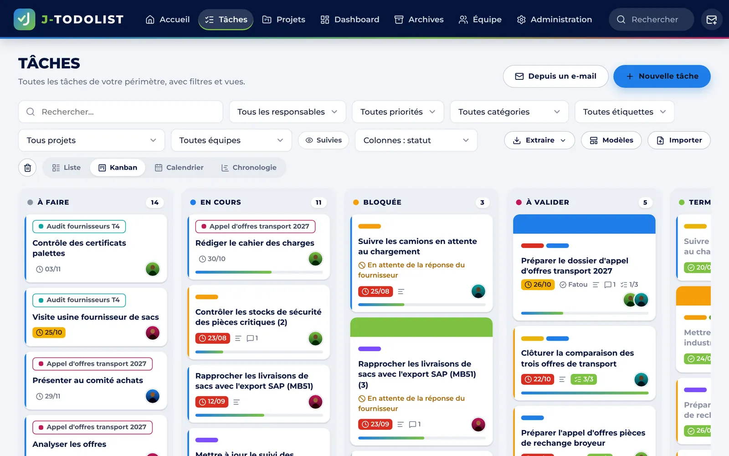Open the Administration nav item
This screenshot has height=456, width=729.
coord(554,20)
